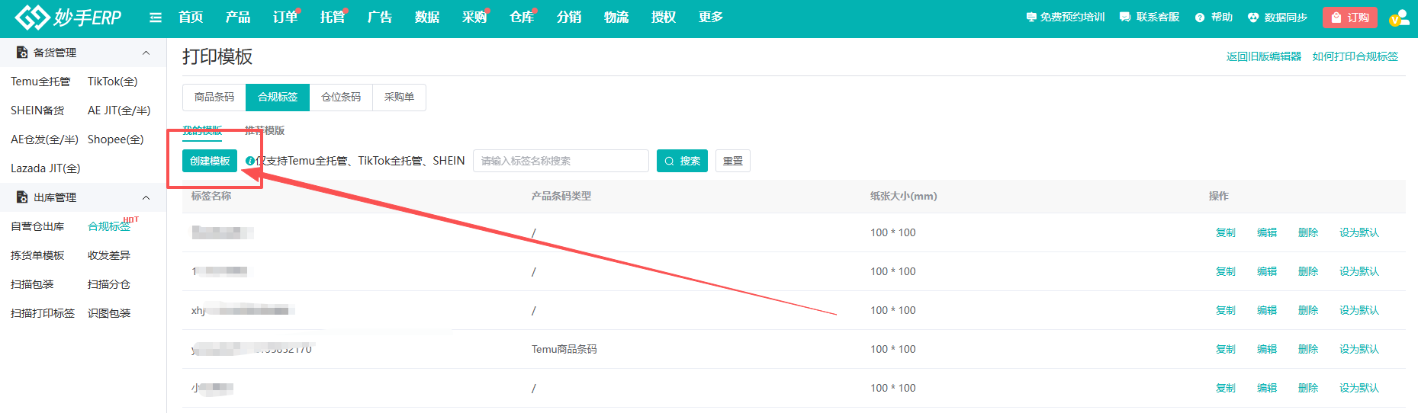Click the 重置 button
Image resolution: width=1418 pixels, height=413 pixels.
733,161
